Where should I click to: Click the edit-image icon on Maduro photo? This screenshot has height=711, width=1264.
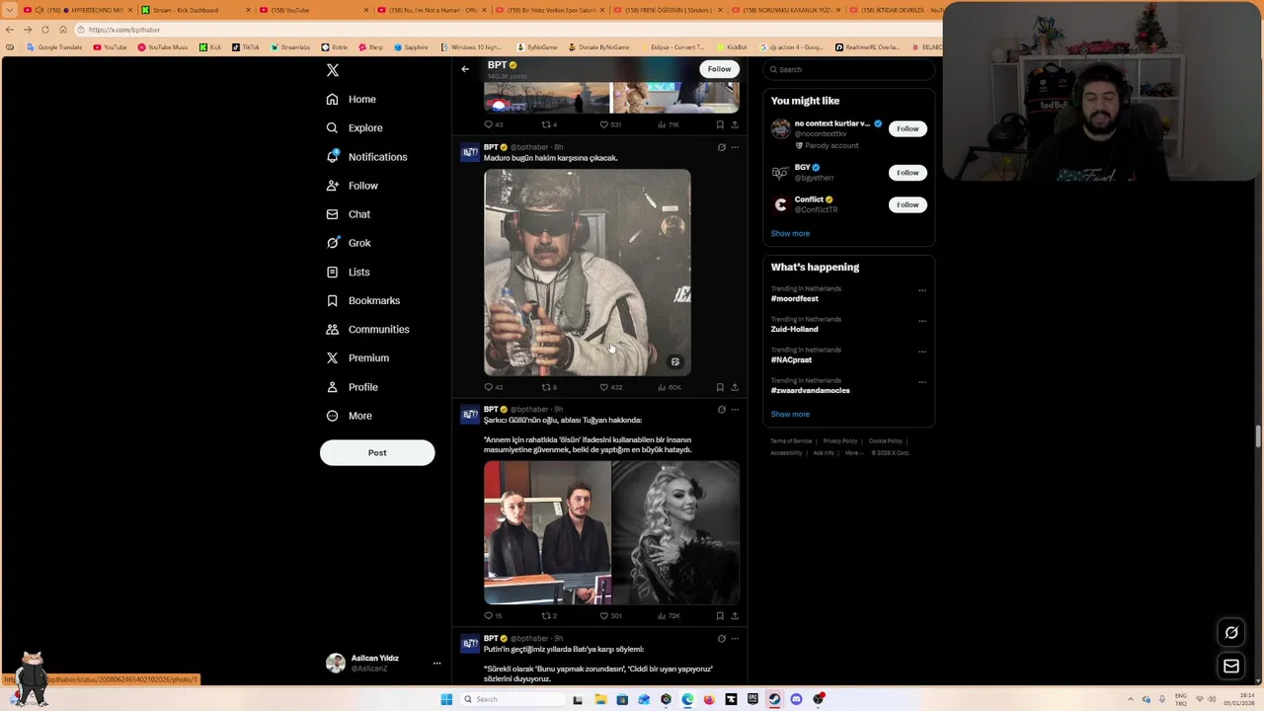tap(675, 361)
